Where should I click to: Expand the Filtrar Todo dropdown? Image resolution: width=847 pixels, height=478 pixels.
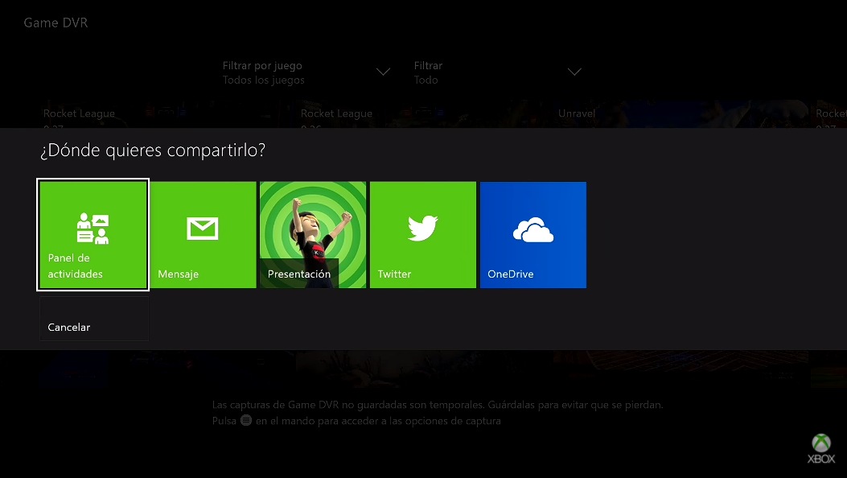[x=498, y=72]
